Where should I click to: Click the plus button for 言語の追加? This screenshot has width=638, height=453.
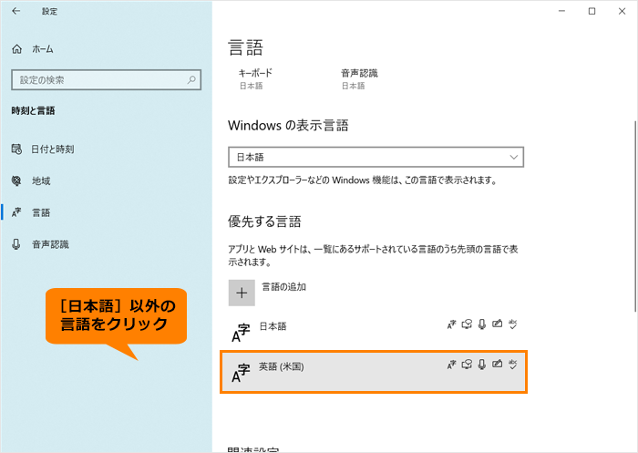tap(242, 293)
